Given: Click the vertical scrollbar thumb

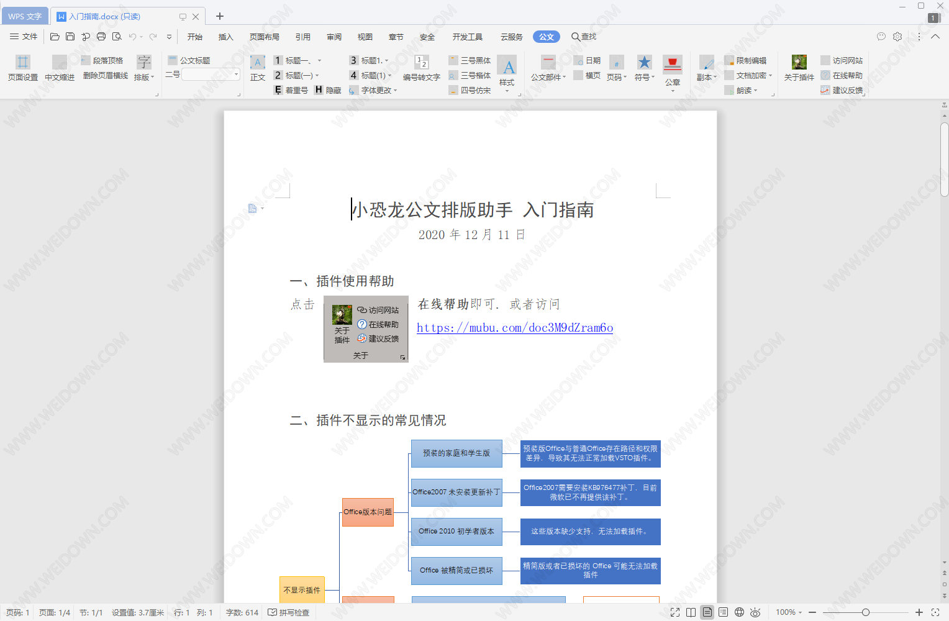Looking at the screenshot, I should (x=944, y=160).
